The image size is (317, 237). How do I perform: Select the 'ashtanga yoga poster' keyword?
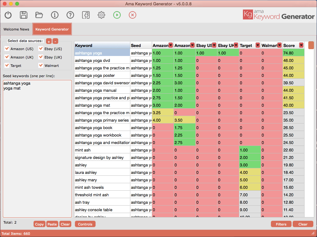tap(102, 75)
